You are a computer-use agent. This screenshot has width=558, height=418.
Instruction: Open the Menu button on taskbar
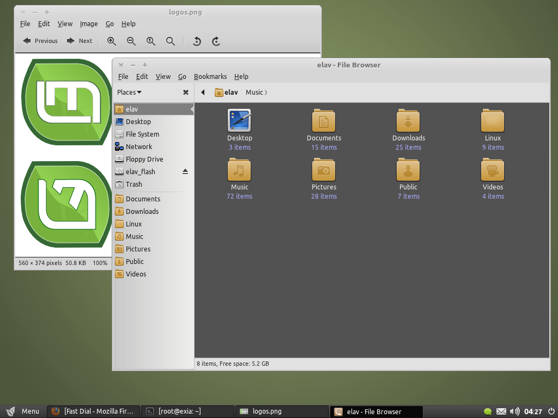(x=23, y=411)
